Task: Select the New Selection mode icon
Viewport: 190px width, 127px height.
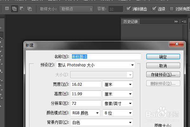Action: click(7, 8)
